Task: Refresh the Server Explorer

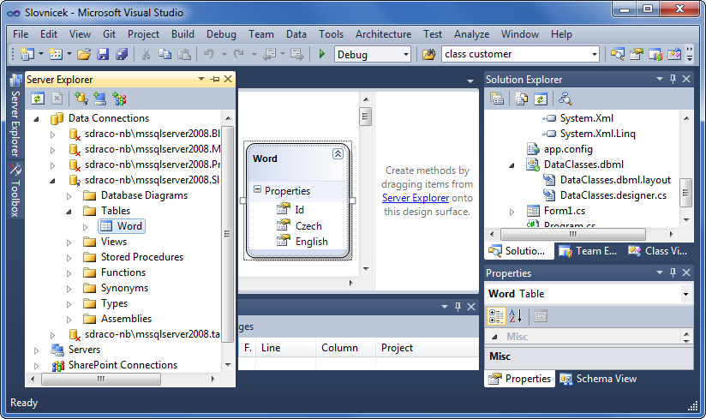Action: tap(38, 99)
